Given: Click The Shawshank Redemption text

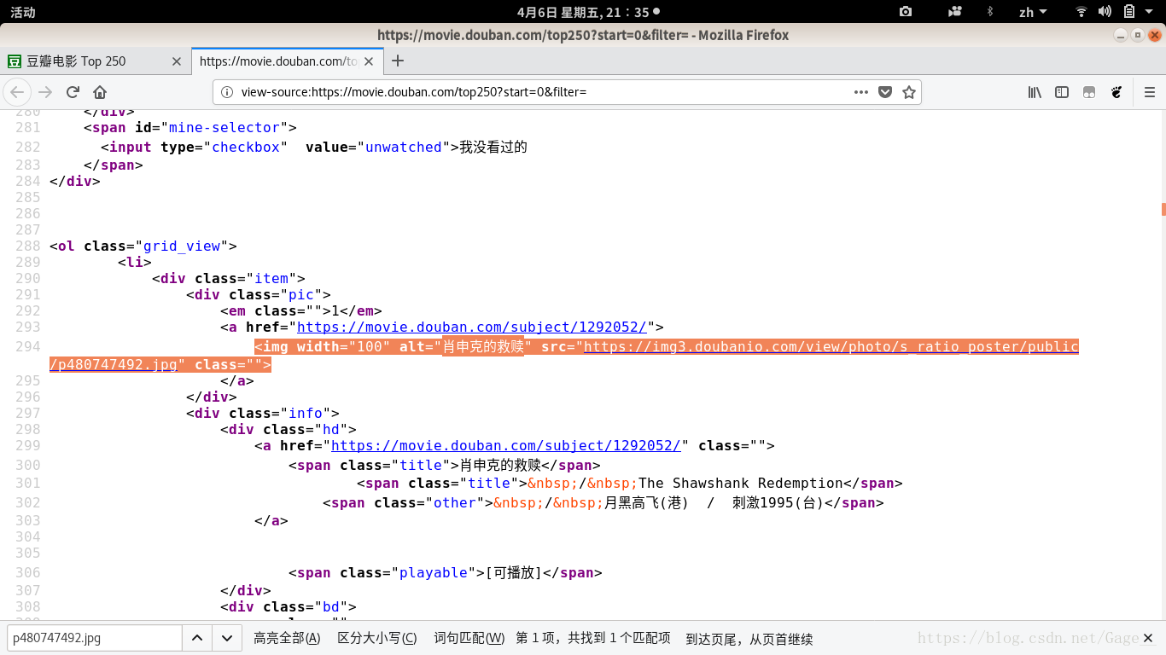Looking at the screenshot, I should coord(741,483).
